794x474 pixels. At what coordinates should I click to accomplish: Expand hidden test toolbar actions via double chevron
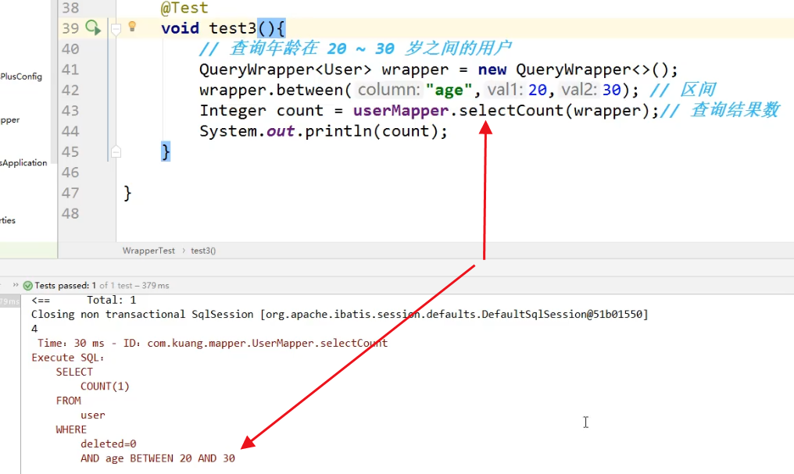coord(15,285)
